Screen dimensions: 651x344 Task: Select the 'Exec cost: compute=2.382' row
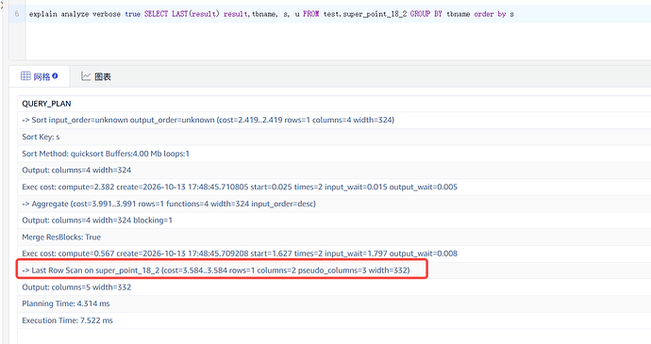point(334,187)
